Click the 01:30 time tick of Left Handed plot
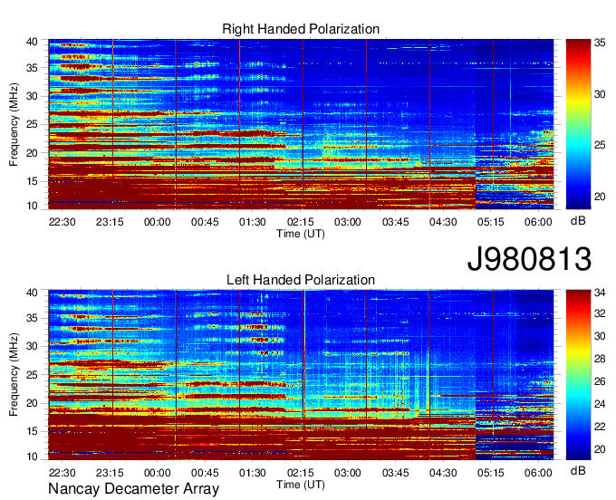Screen dimensions: 616x500 pos(253,473)
